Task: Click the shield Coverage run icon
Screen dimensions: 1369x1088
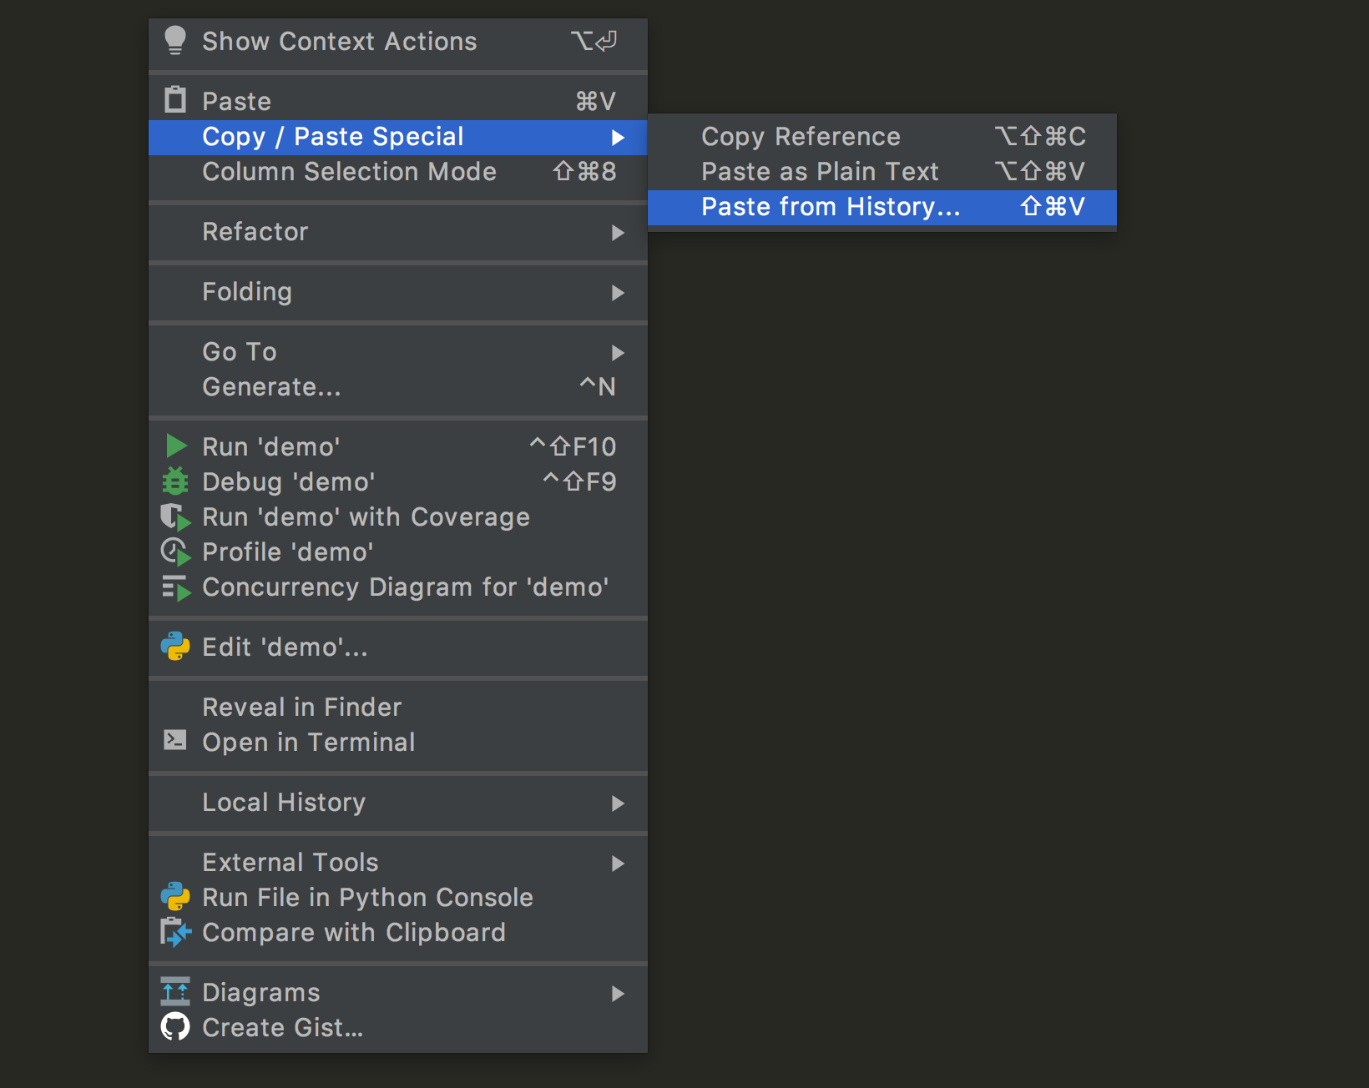Action: [175, 517]
